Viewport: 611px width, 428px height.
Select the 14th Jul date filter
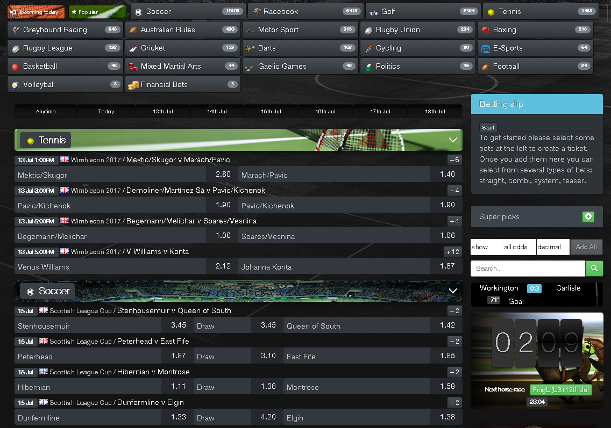217,112
